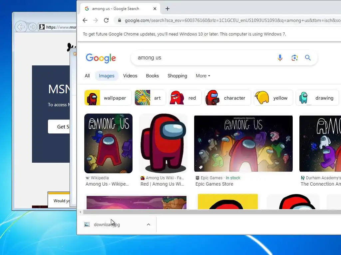Open the Epic Games Store link
Viewport: 341px width, 255px height.
(x=214, y=184)
